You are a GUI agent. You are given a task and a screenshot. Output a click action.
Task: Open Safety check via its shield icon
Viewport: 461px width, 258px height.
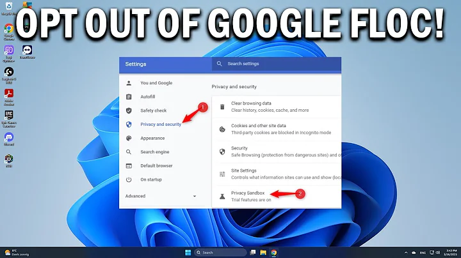click(x=129, y=110)
